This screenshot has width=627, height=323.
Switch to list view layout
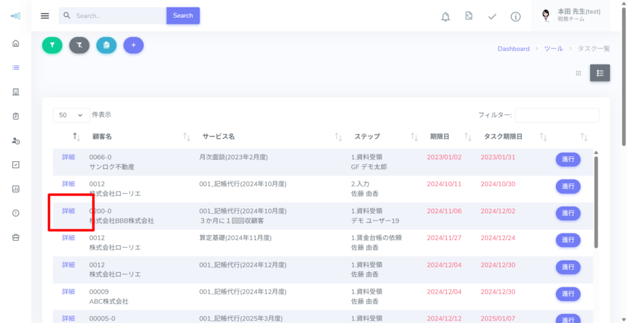(x=599, y=73)
